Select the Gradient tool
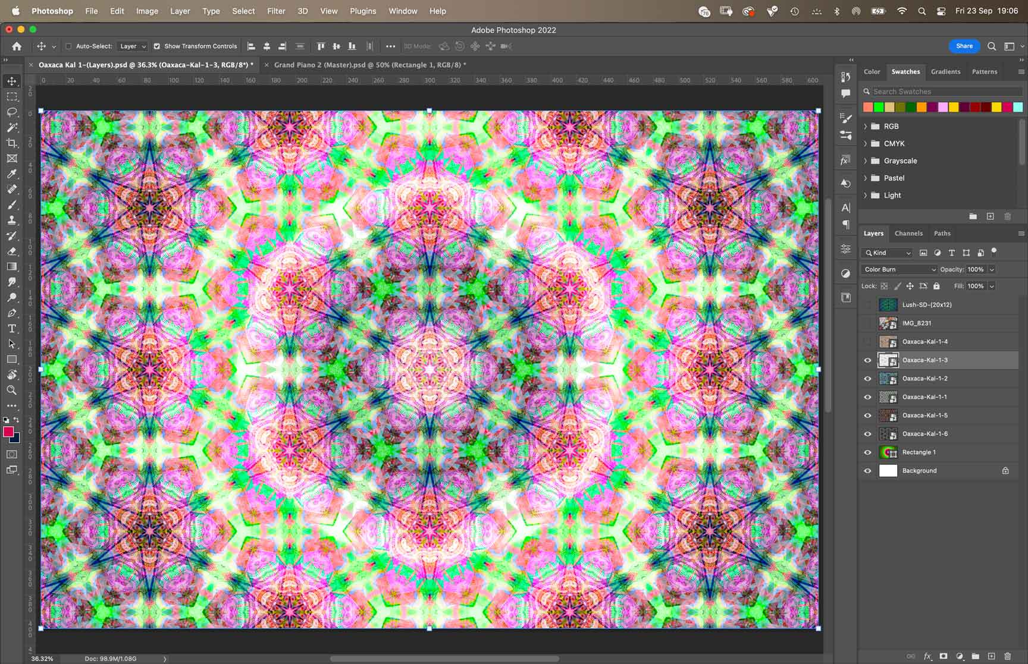Image resolution: width=1028 pixels, height=664 pixels. point(12,266)
